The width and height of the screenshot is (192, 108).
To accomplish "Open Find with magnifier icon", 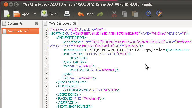I will (x=149, y=14).
